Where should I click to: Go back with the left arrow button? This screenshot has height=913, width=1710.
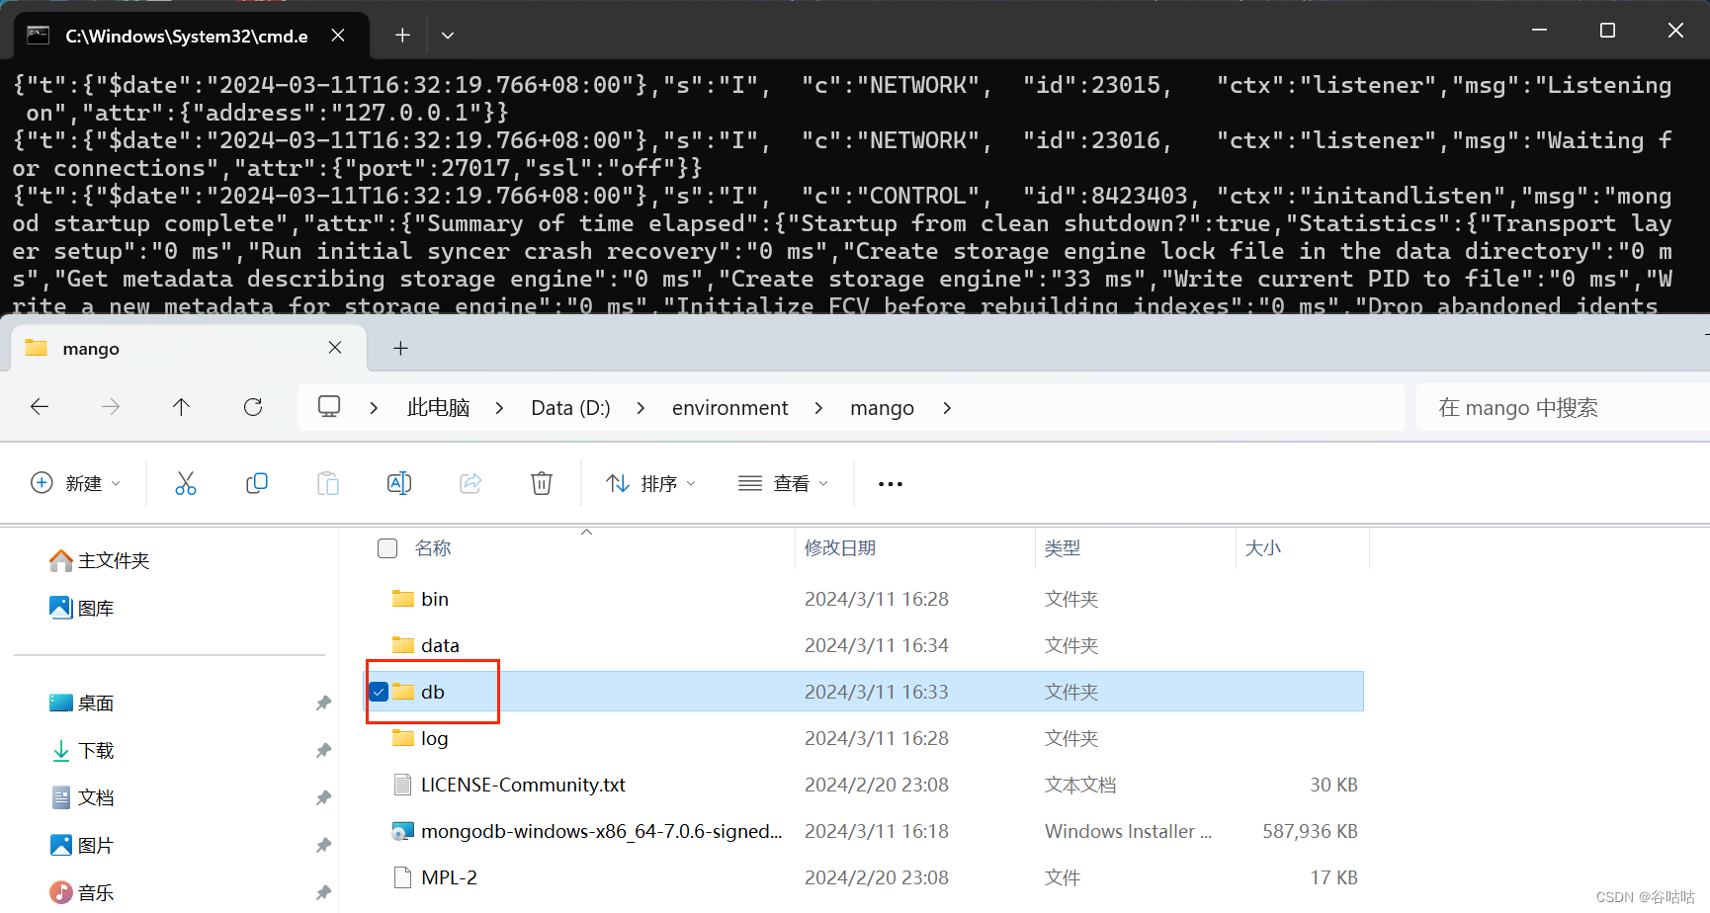pos(40,407)
